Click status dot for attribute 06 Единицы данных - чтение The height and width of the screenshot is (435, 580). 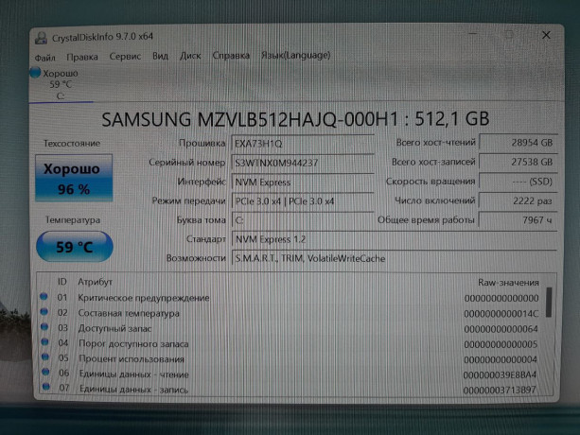point(45,372)
